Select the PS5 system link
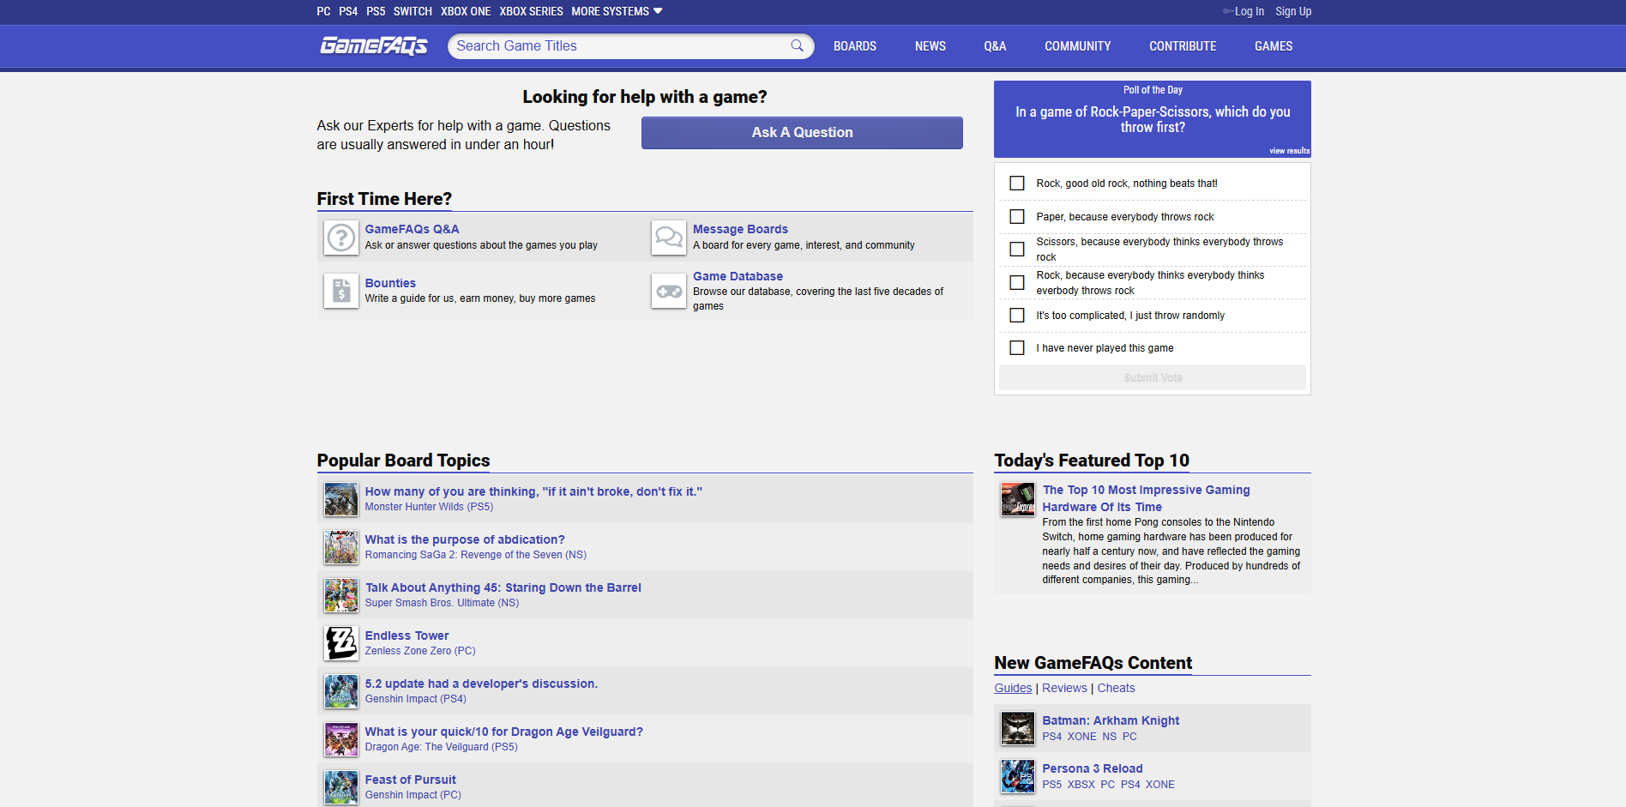1626x807 pixels. click(376, 11)
